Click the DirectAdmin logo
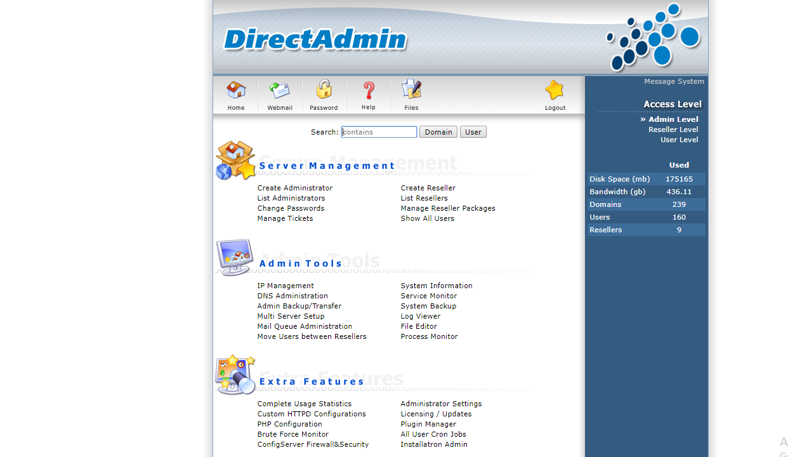The height and width of the screenshot is (457, 788). [315, 39]
